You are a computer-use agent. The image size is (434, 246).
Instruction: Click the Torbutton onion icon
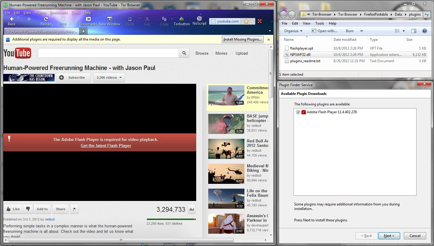(181, 21)
